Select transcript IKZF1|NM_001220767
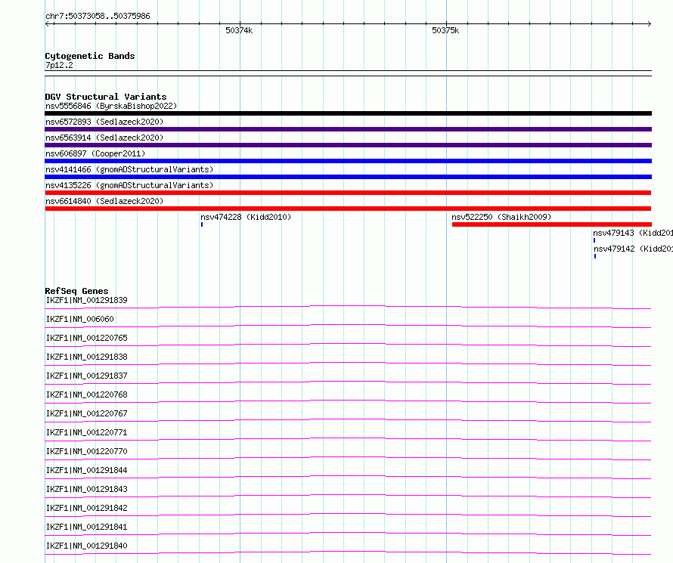673x563 pixels. coord(87,413)
